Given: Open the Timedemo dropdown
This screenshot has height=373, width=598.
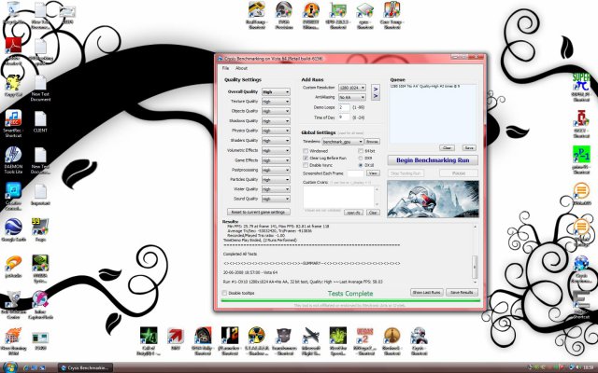Looking at the screenshot, I should (x=343, y=142).
